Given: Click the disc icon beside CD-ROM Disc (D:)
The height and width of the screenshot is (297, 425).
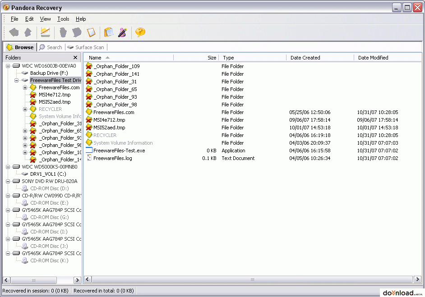Looking at the screenshot, I should [25, 188].
